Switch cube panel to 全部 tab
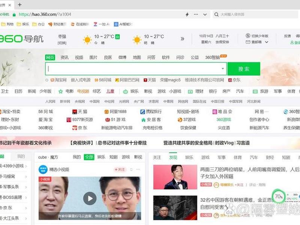Screen dimensions: 300x225 pos(89,157)
